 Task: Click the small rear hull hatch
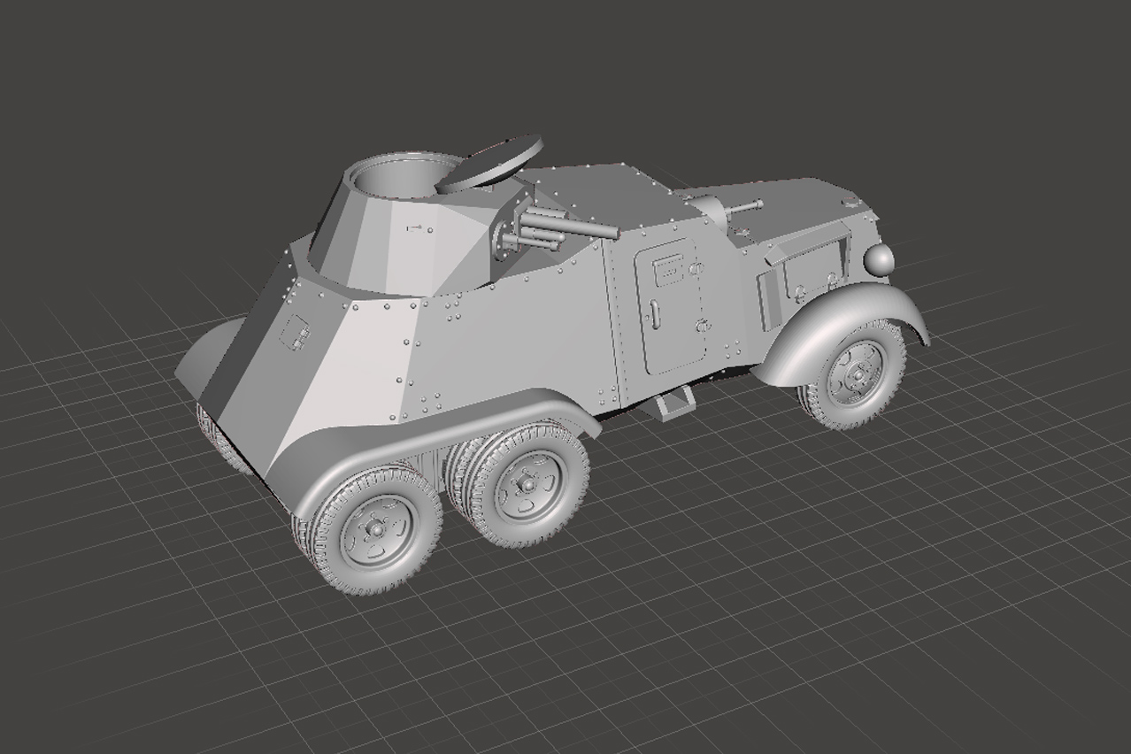[x=295, y=332]
